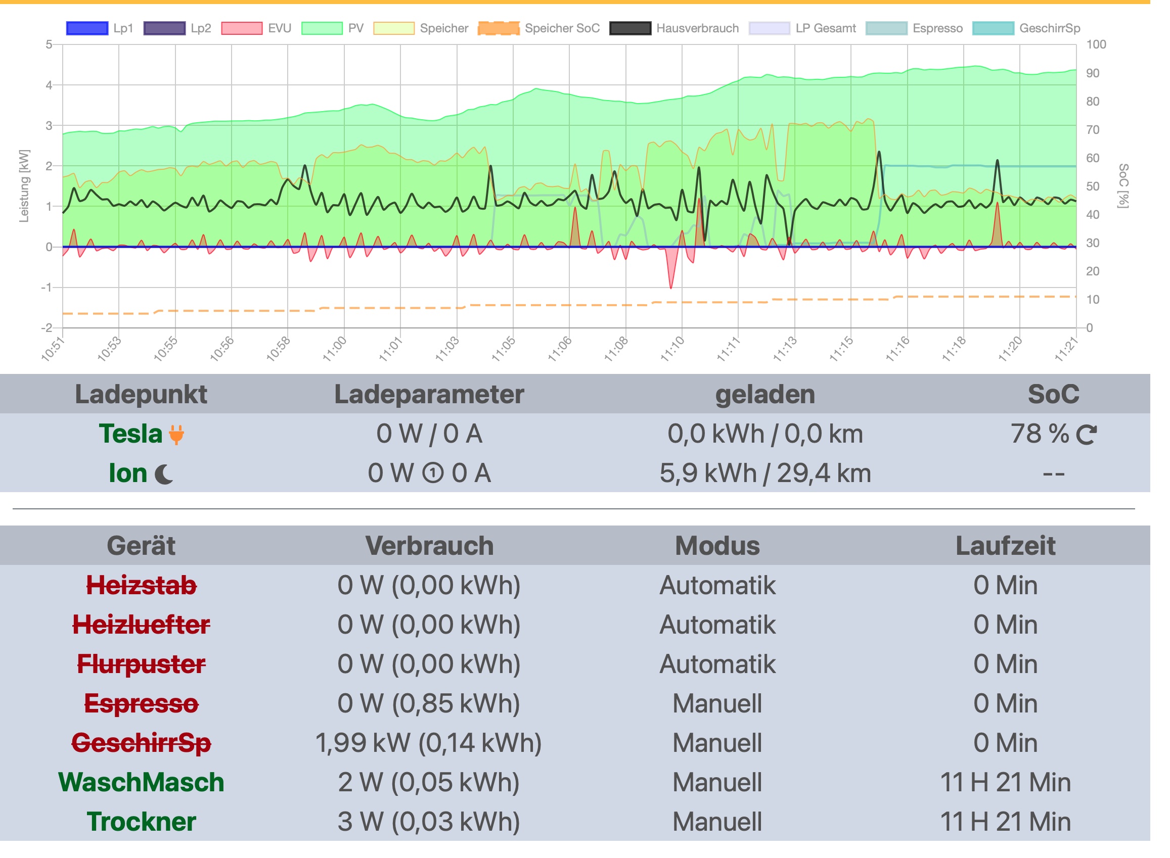Enable the Heizstab device
The width and height of the screenshot is (1170, 858).
click(142, 585)
